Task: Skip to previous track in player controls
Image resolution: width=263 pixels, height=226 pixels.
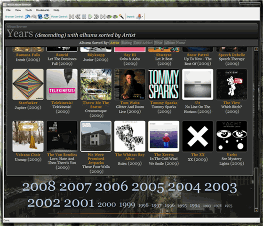Action: tap(72, 16)
